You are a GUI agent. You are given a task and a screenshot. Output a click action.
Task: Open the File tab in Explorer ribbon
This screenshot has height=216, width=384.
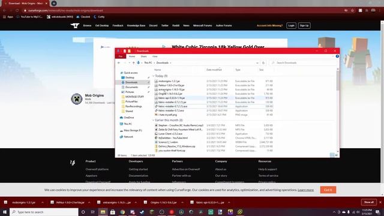pyautogui.click(x=121, y=56)
